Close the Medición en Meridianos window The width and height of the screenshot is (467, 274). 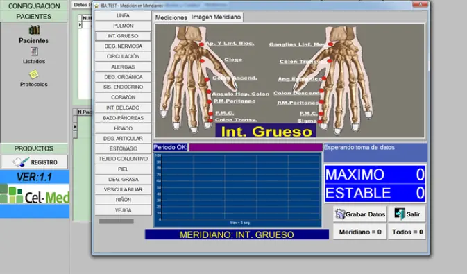[x=421, y=4]
